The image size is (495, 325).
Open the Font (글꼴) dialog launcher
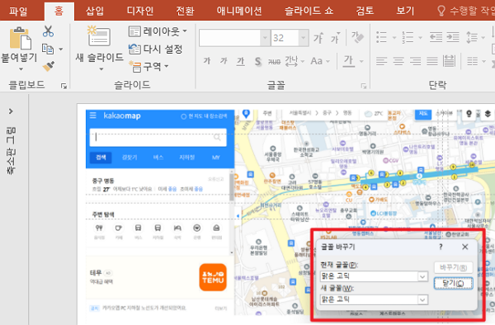pos(364,86)
